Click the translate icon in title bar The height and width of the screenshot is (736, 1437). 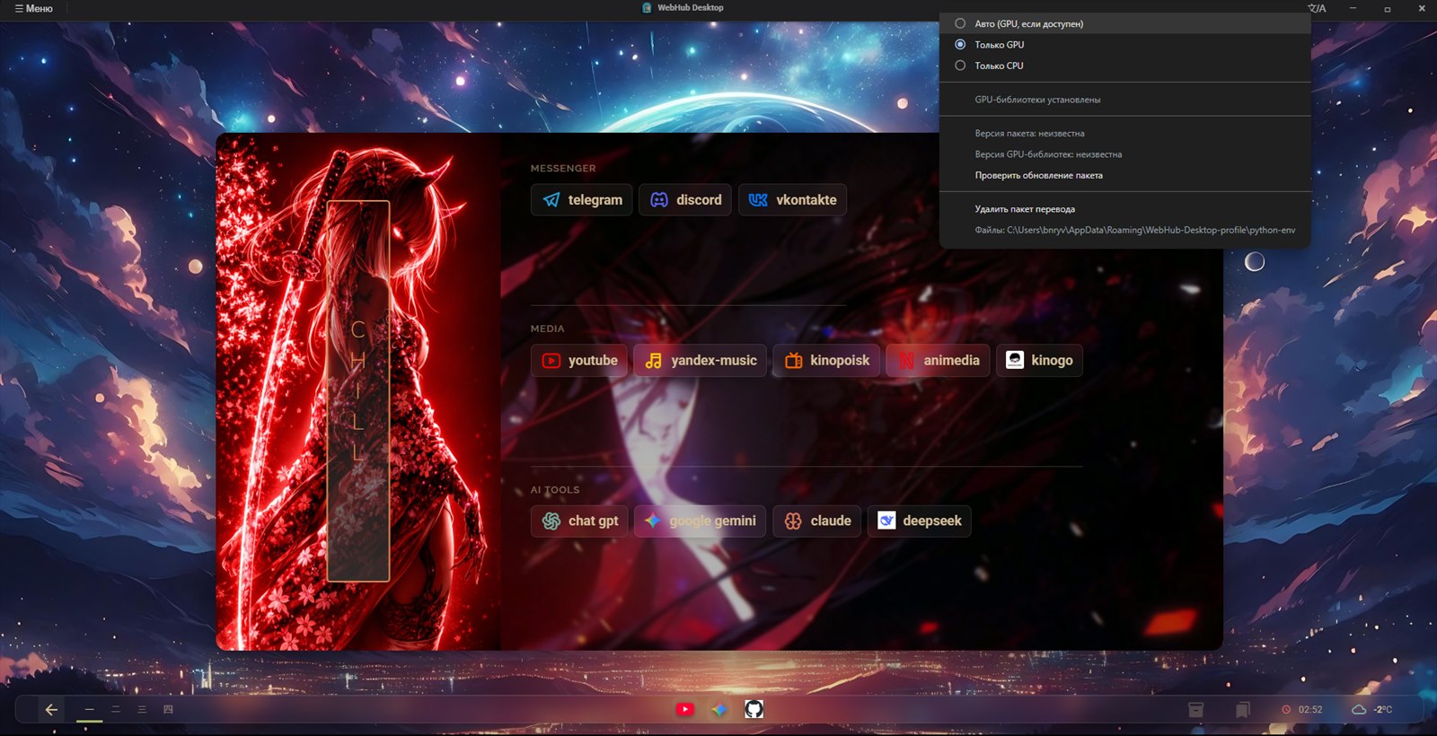1317,8
